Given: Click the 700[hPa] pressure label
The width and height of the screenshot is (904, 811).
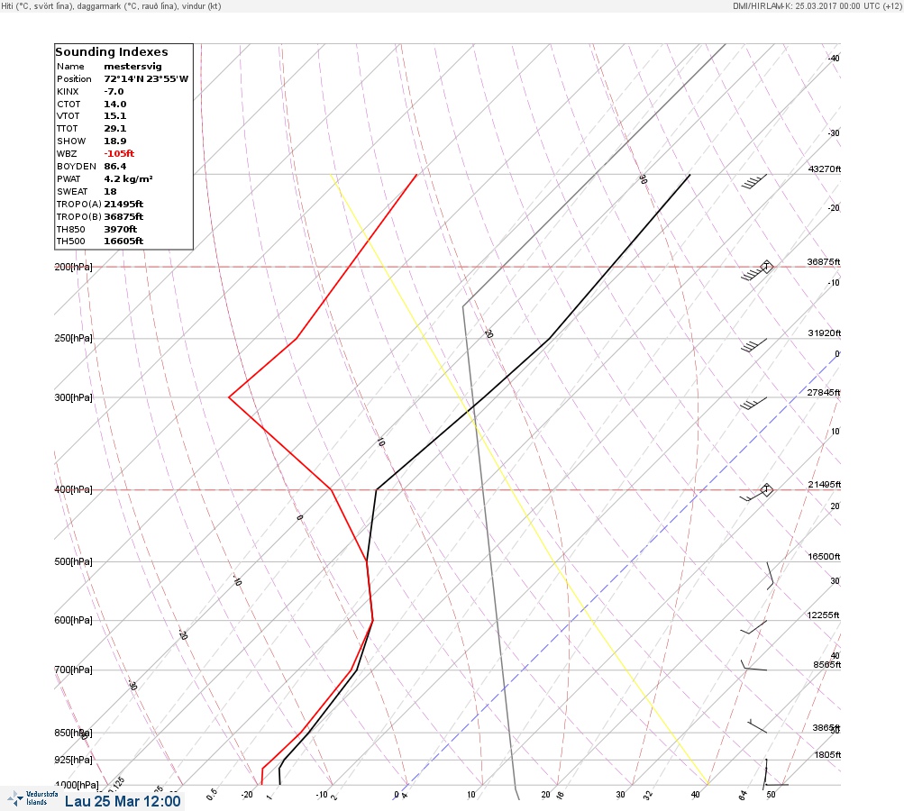Looking at the screenshot, I should coord(73,670).
